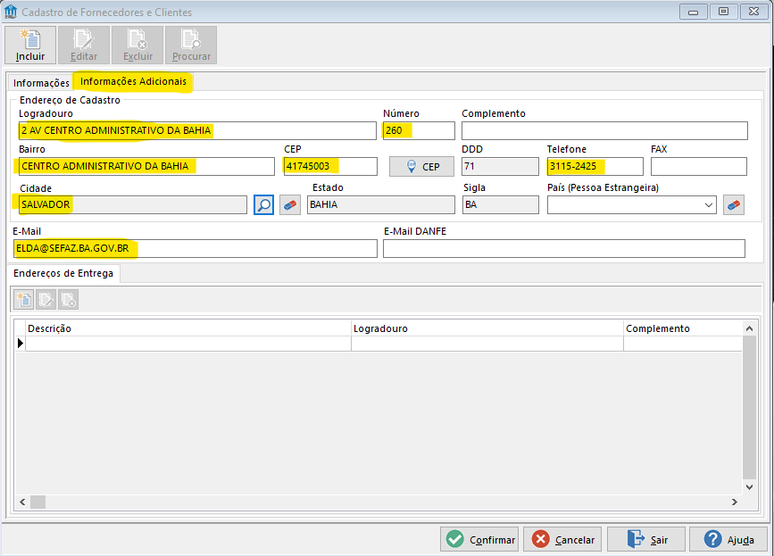Search city with the magnifier icon
The image size is (774, 556).
[x=263, y=204]
